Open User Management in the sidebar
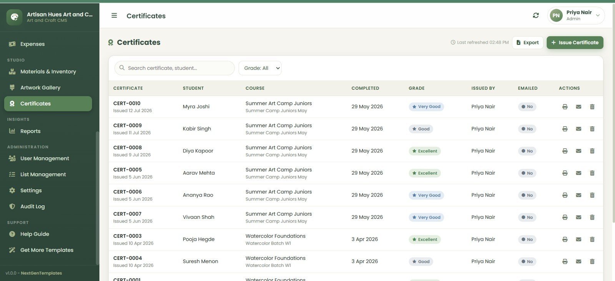This screenshot has width=615, height=281. pyautogui.click(x=48, y=158)
